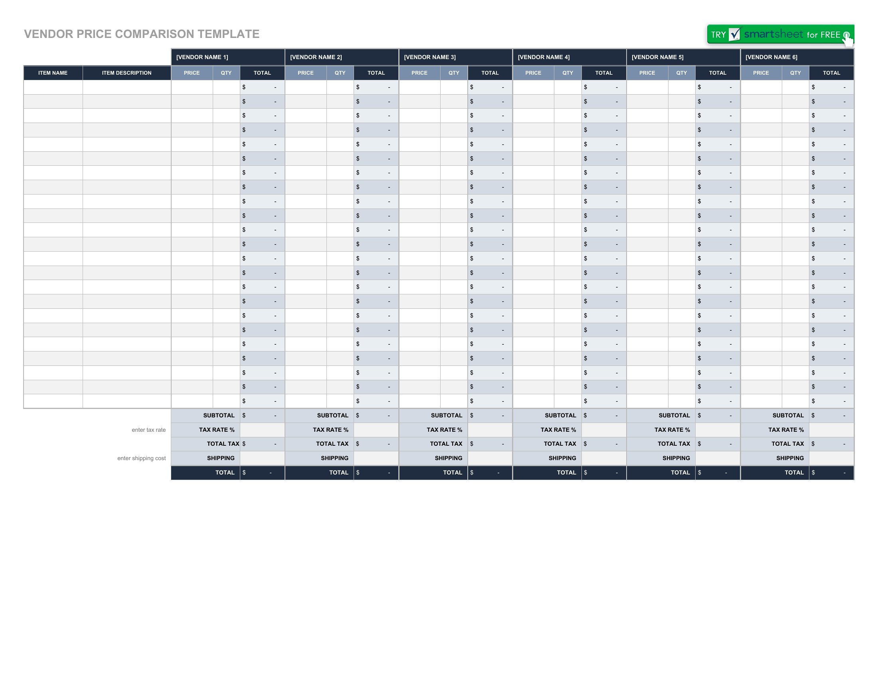878x679 pixels.
Task: Select the SUBTOTAL label under Vendor 1
Action: [x=219, y=415]
